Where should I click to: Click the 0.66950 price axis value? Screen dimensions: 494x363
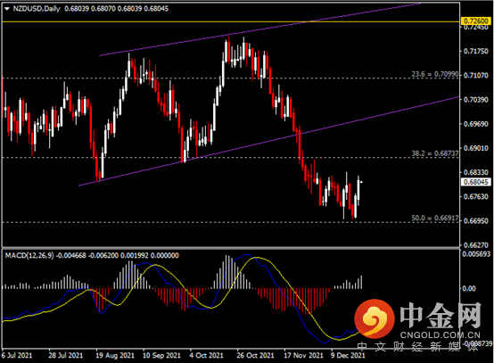[x=476, y=221]
